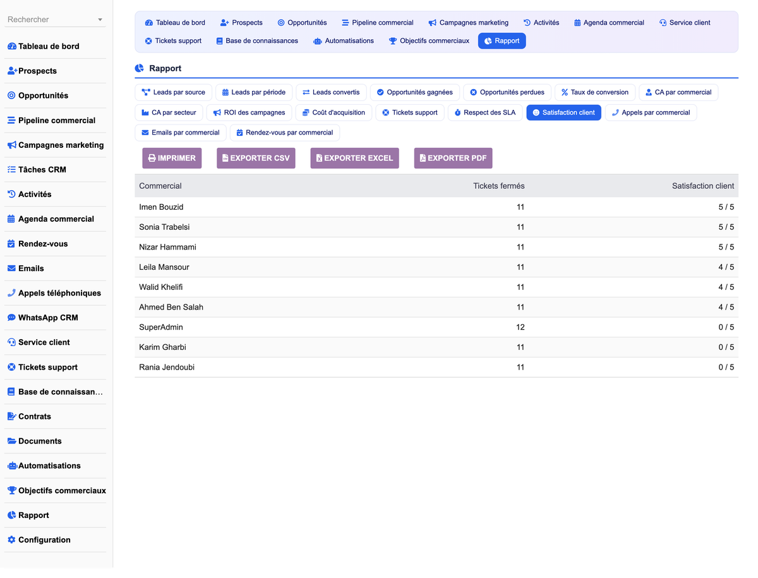Select the Activités top tab
Image resolution: width=758 pixels, height=578 pixels.
pos(541,23)
